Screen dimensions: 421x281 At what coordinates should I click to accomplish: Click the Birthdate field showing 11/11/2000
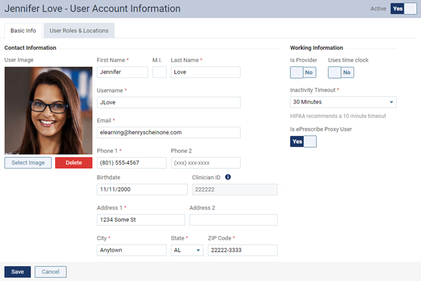click(142, 189)
